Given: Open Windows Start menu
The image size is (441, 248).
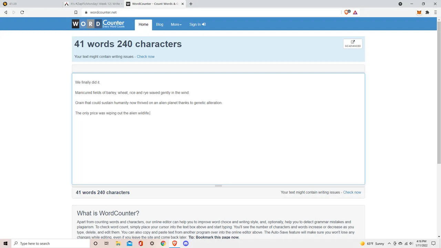Looking at the screenshot, I should click(6, 244).
